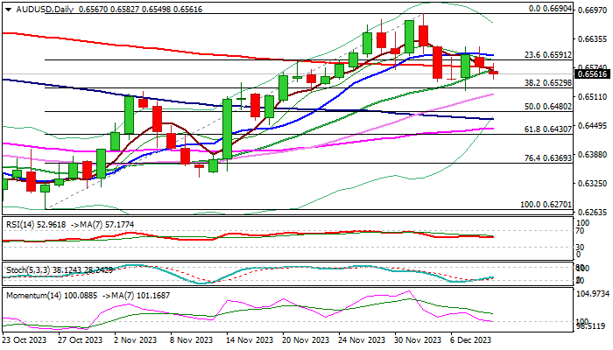This screenshot has height=350, width=613.
Task: Click the RSI level 70 label
Action: (580, 231)
